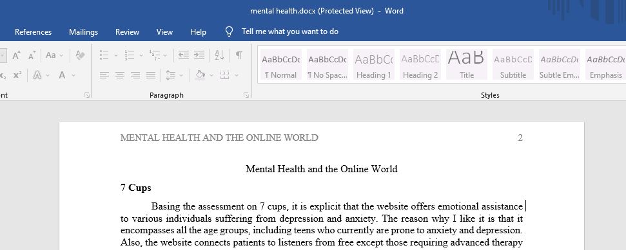Open the Help tab
The image size is (626, 250).
coord(198,32)
